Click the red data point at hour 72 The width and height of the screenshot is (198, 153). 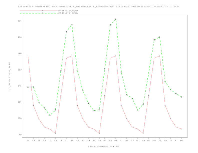[x=159, y=56]
